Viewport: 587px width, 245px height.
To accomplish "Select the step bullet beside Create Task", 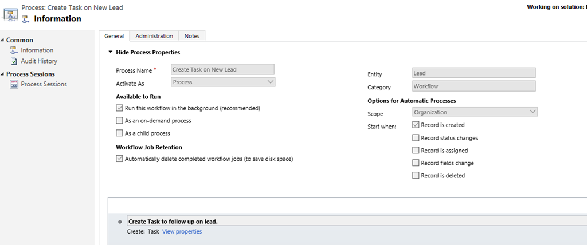I will coord(120,222).
